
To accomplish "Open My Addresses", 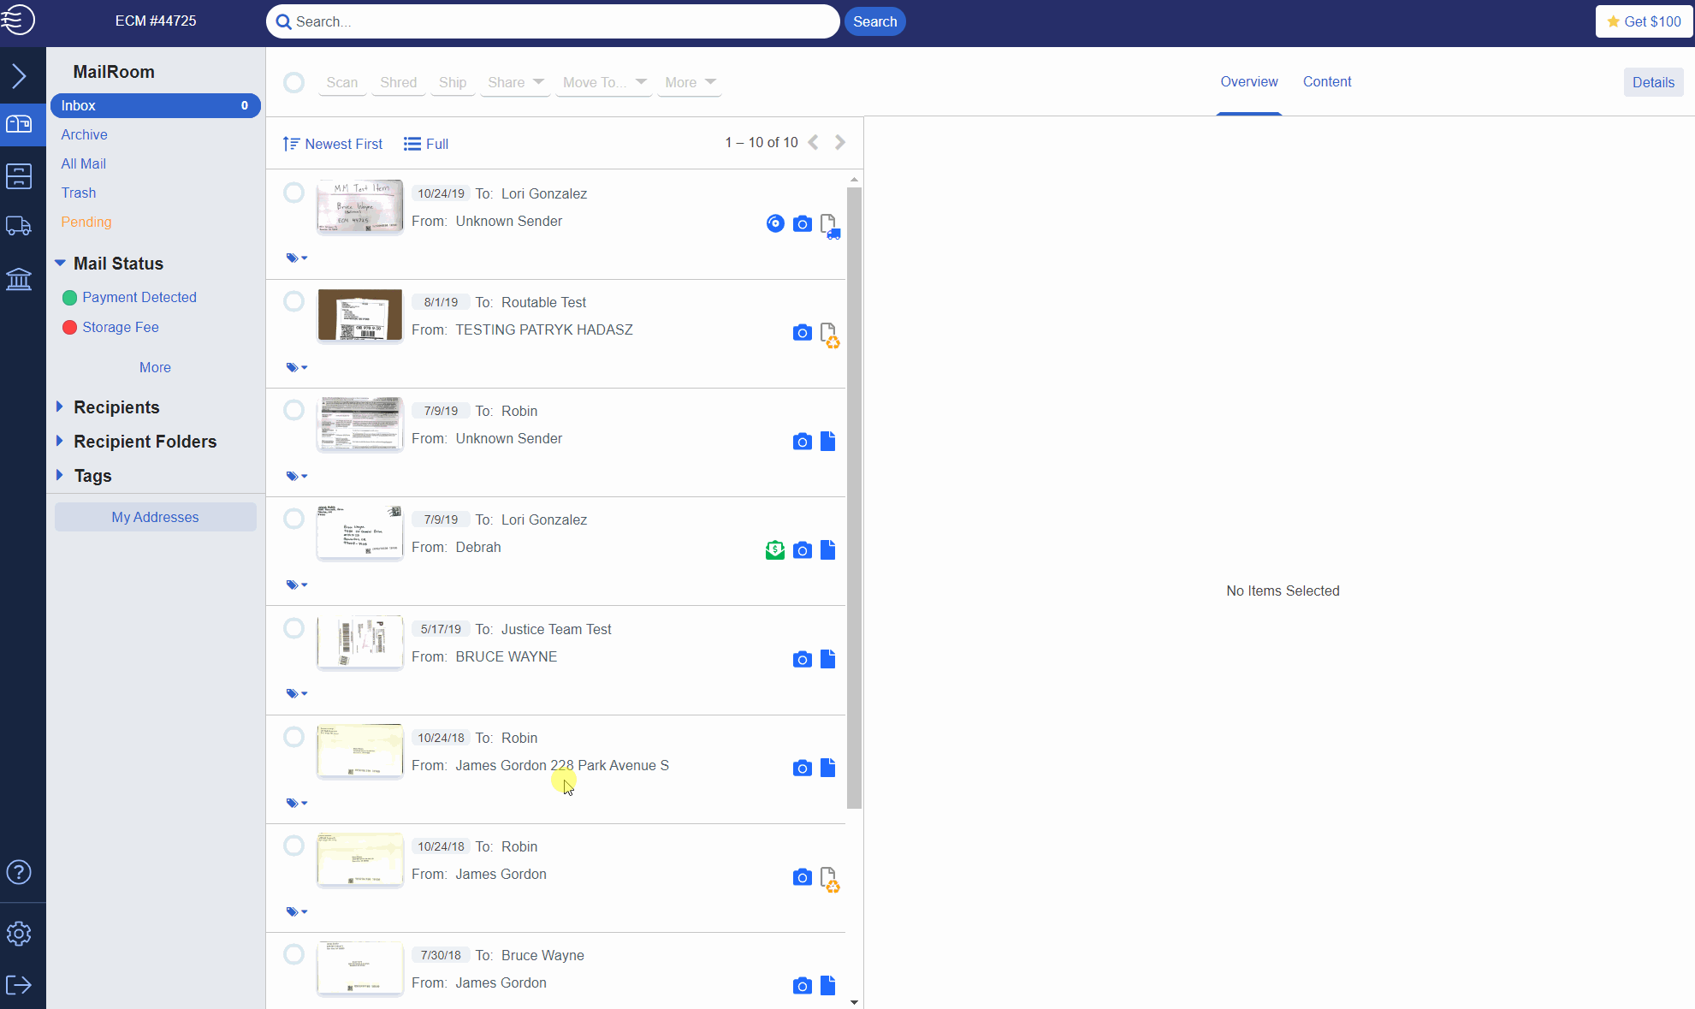I will [155, 517].
